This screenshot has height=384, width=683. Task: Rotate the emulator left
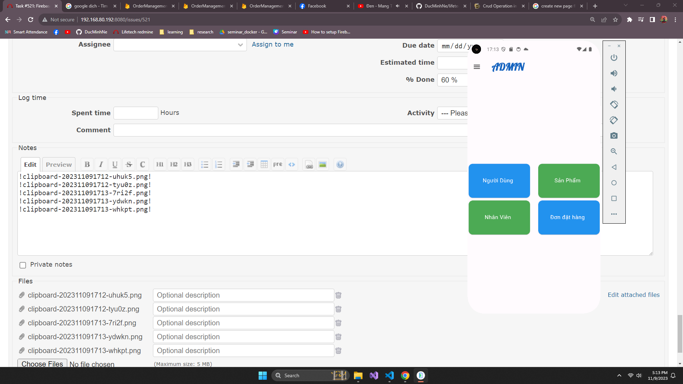coord(614,105)
